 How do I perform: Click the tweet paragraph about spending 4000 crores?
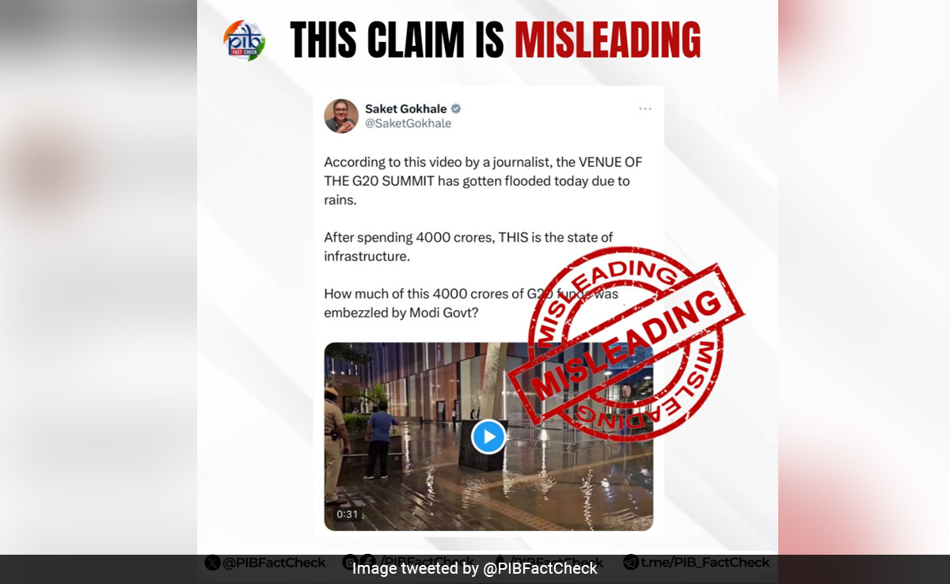[x=469, y=247]
